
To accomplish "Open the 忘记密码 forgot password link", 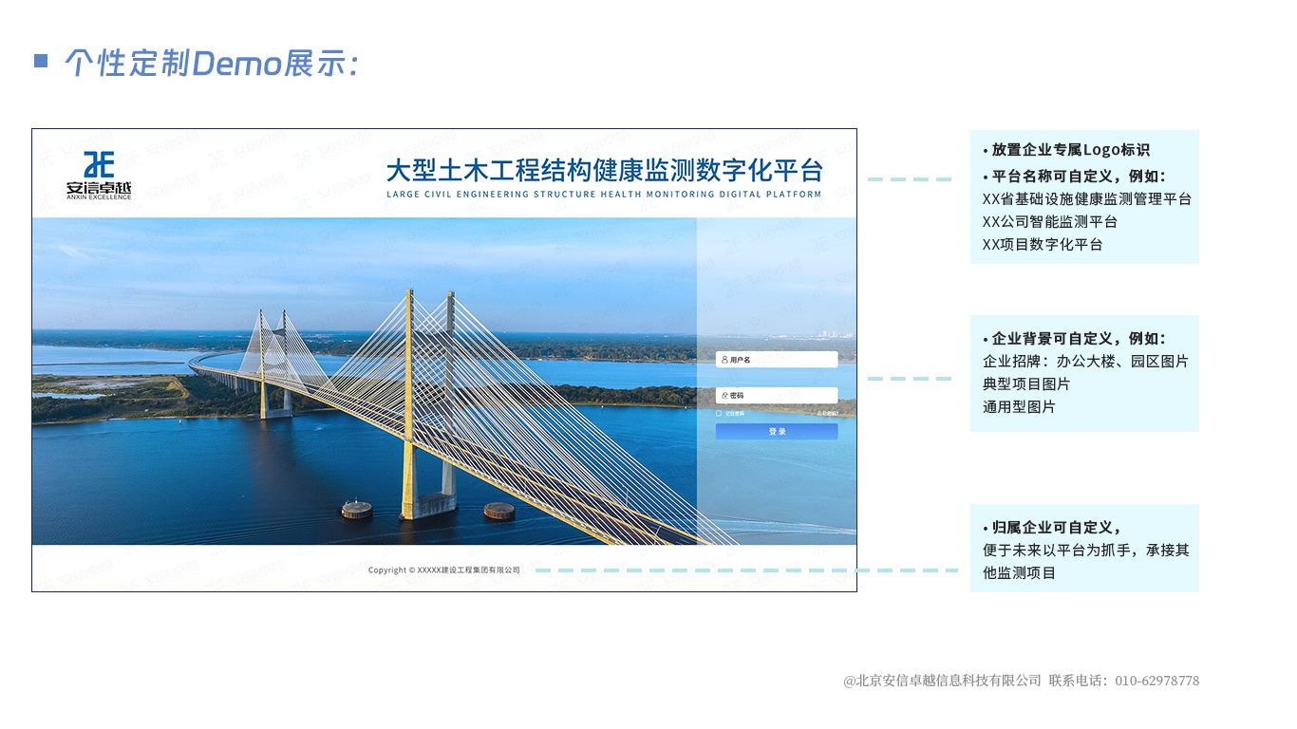I will (828, 413).
